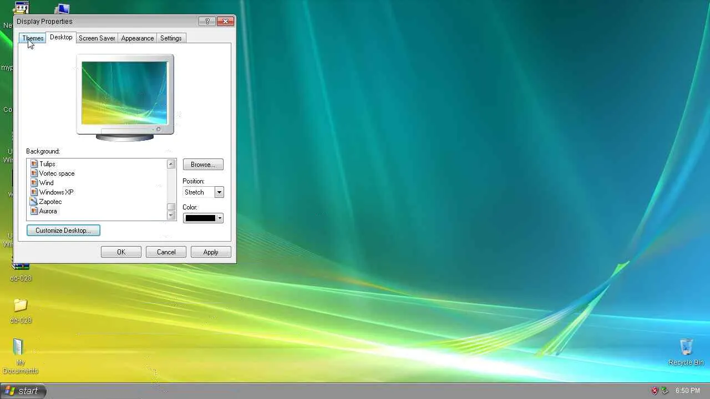710x399 pixels.
Task: Click the Browse... button
Action: [x=203, y=165]
